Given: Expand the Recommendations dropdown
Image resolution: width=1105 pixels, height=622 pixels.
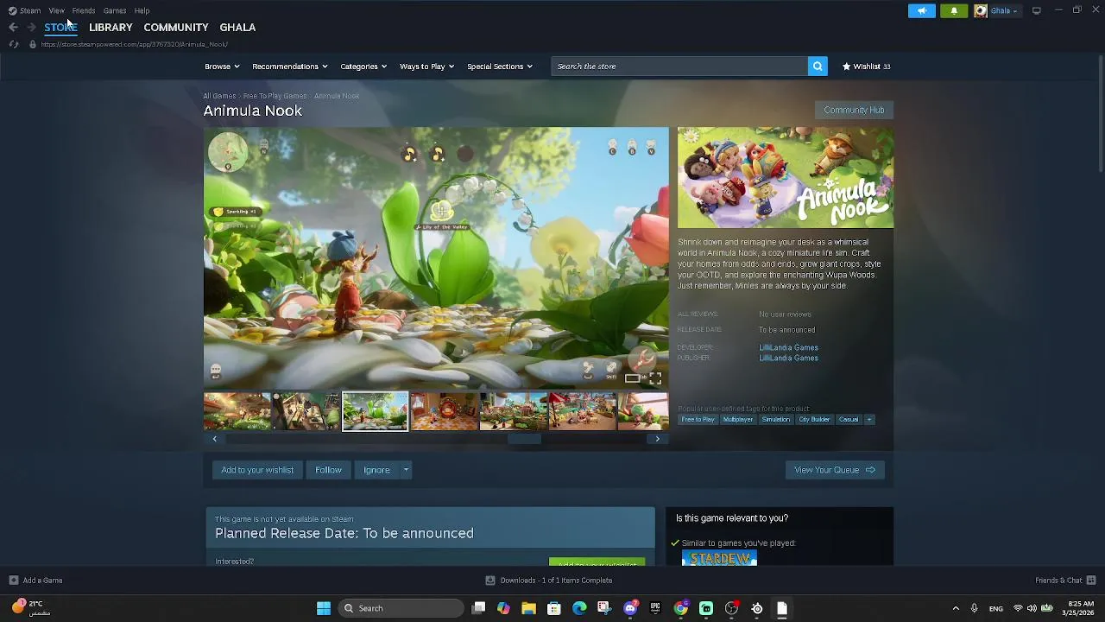Looking at the screenshot, I should click(x=289, y=67).
